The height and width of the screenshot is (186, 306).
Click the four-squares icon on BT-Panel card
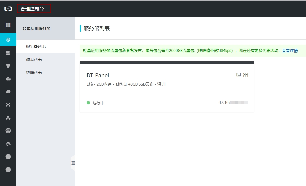tap(246, 75)
